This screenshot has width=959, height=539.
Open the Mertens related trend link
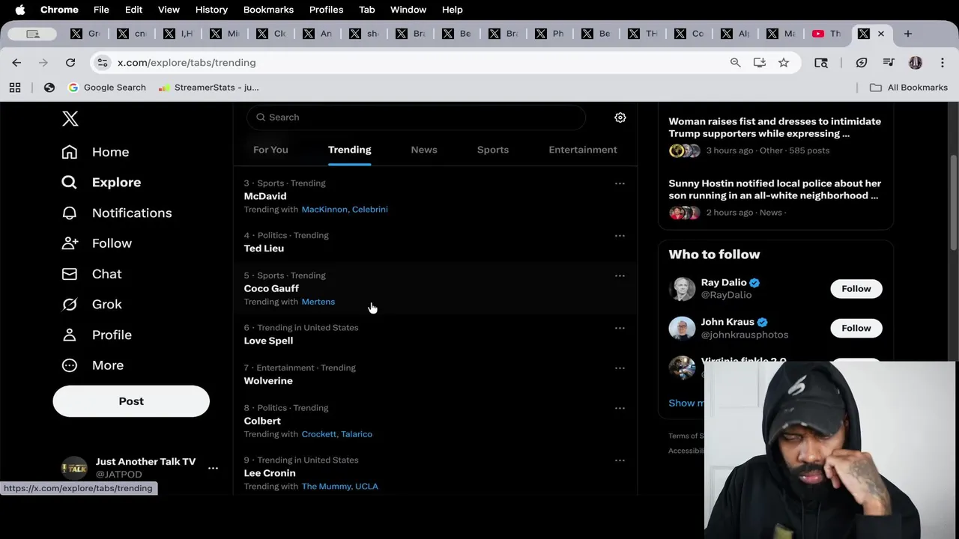318,302
